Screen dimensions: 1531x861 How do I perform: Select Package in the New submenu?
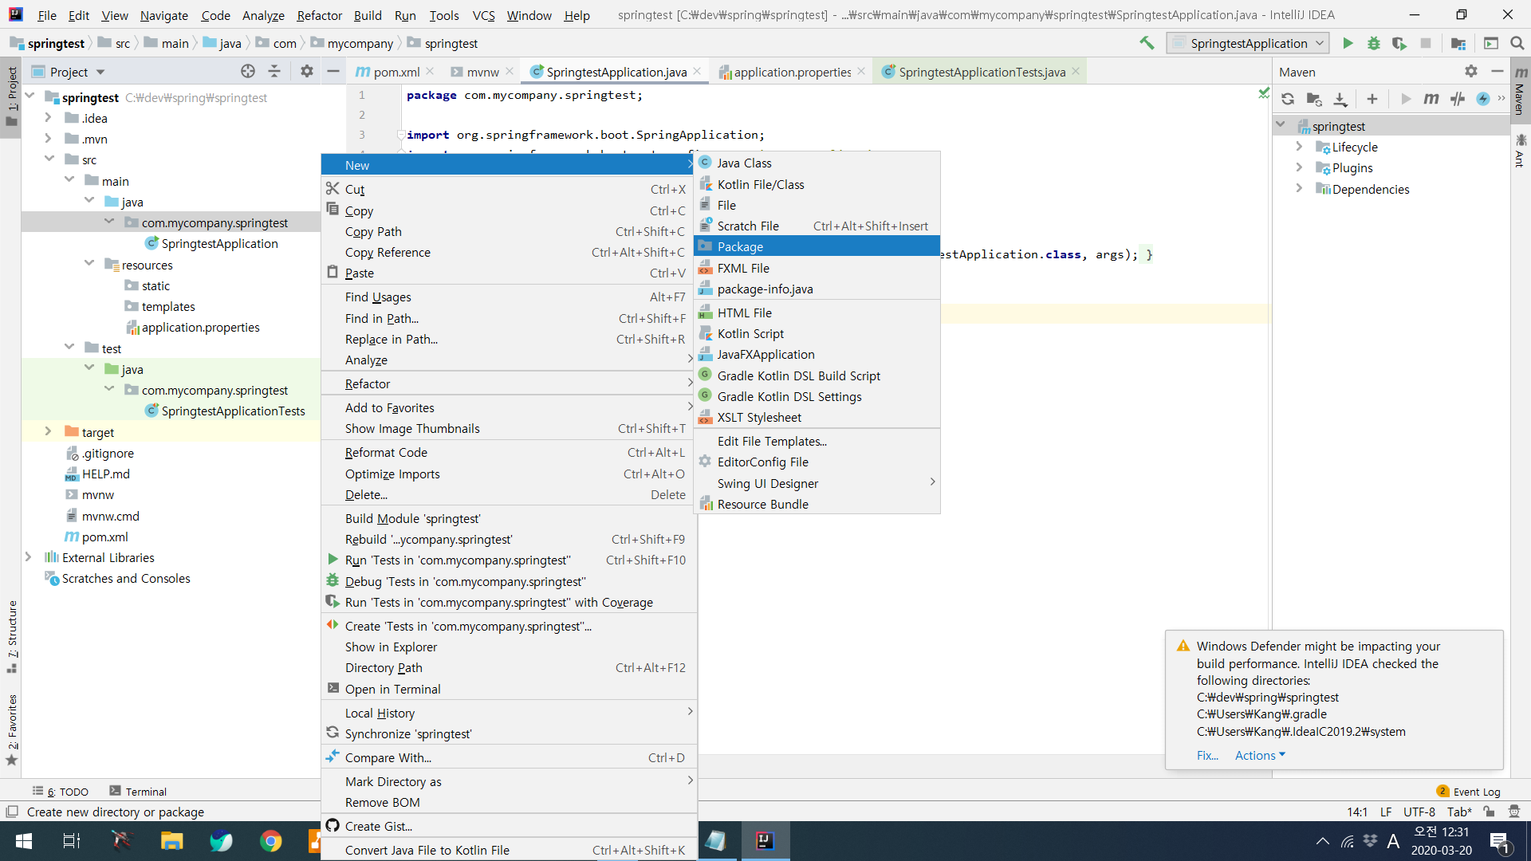(x=817, y=246)
